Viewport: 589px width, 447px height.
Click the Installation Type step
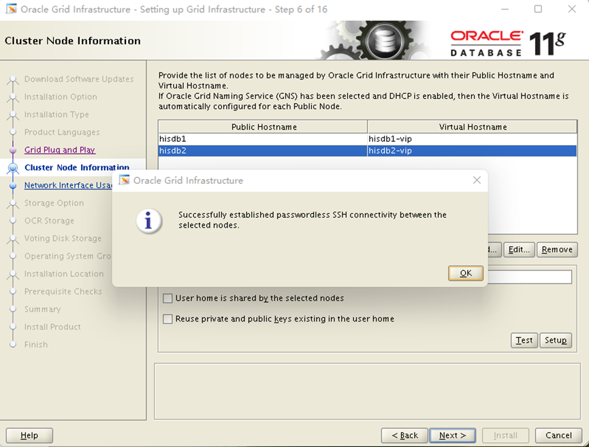(x=57, y=114)
